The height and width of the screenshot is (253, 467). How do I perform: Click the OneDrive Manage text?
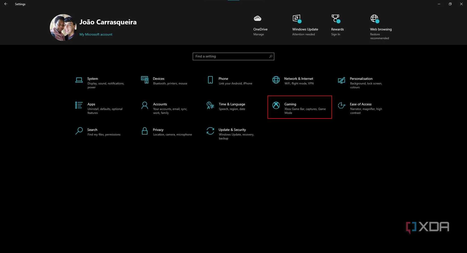(x=259, y=34)
